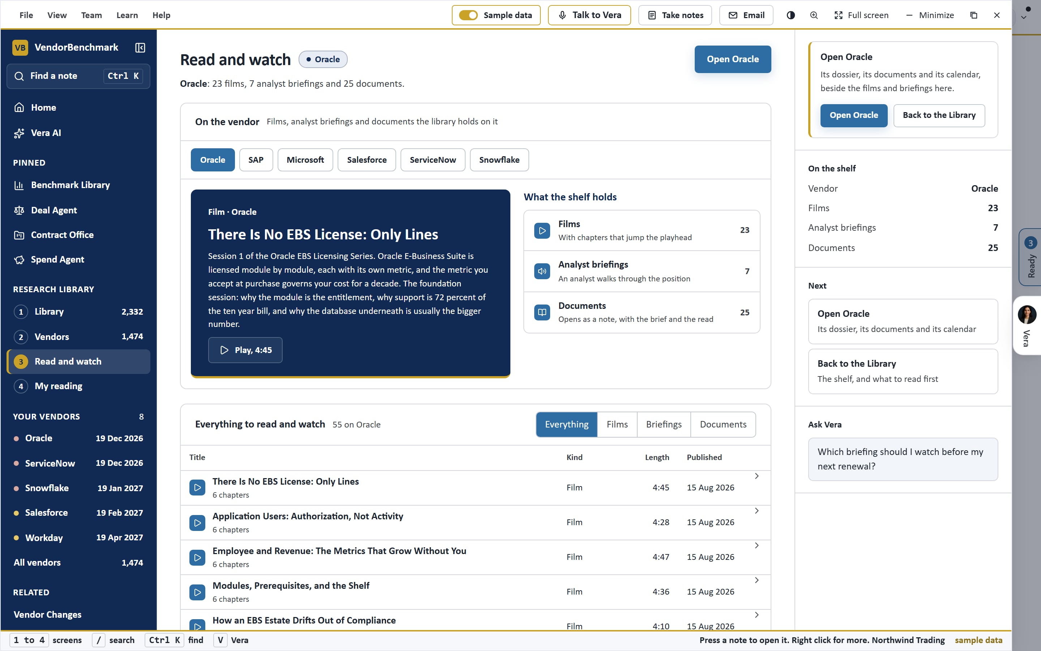
Task: Click the Analyst briefings speaker icon
Action: point(542,271)
